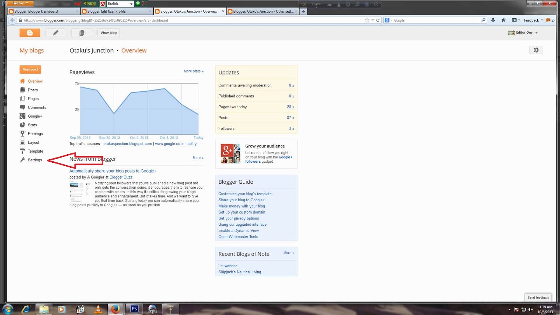560x315 pixels.
Task: Switch to Blogger Dashboard tab
Action: 44,11
